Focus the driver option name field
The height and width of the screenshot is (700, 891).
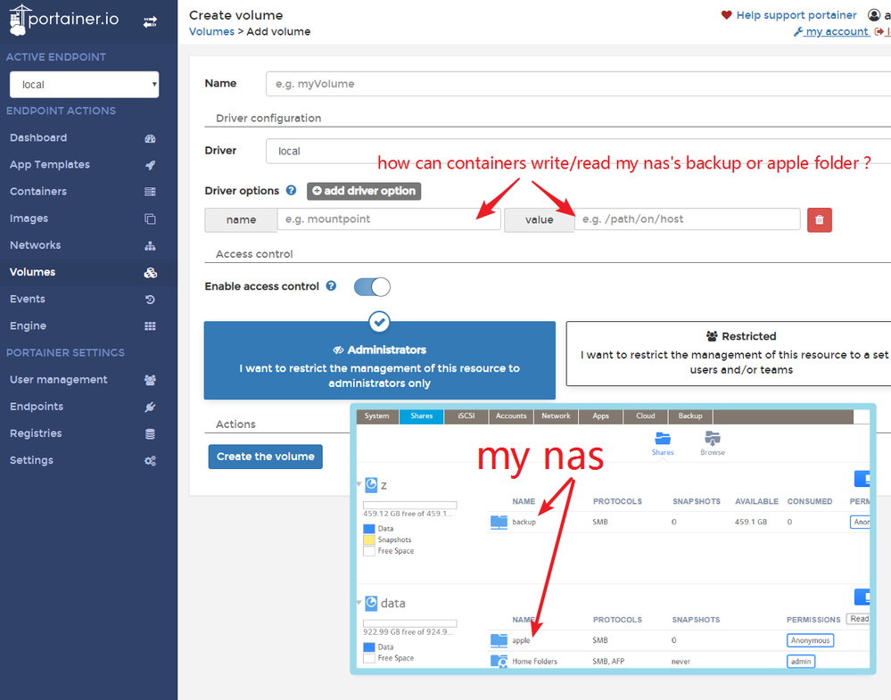point(389,219)
